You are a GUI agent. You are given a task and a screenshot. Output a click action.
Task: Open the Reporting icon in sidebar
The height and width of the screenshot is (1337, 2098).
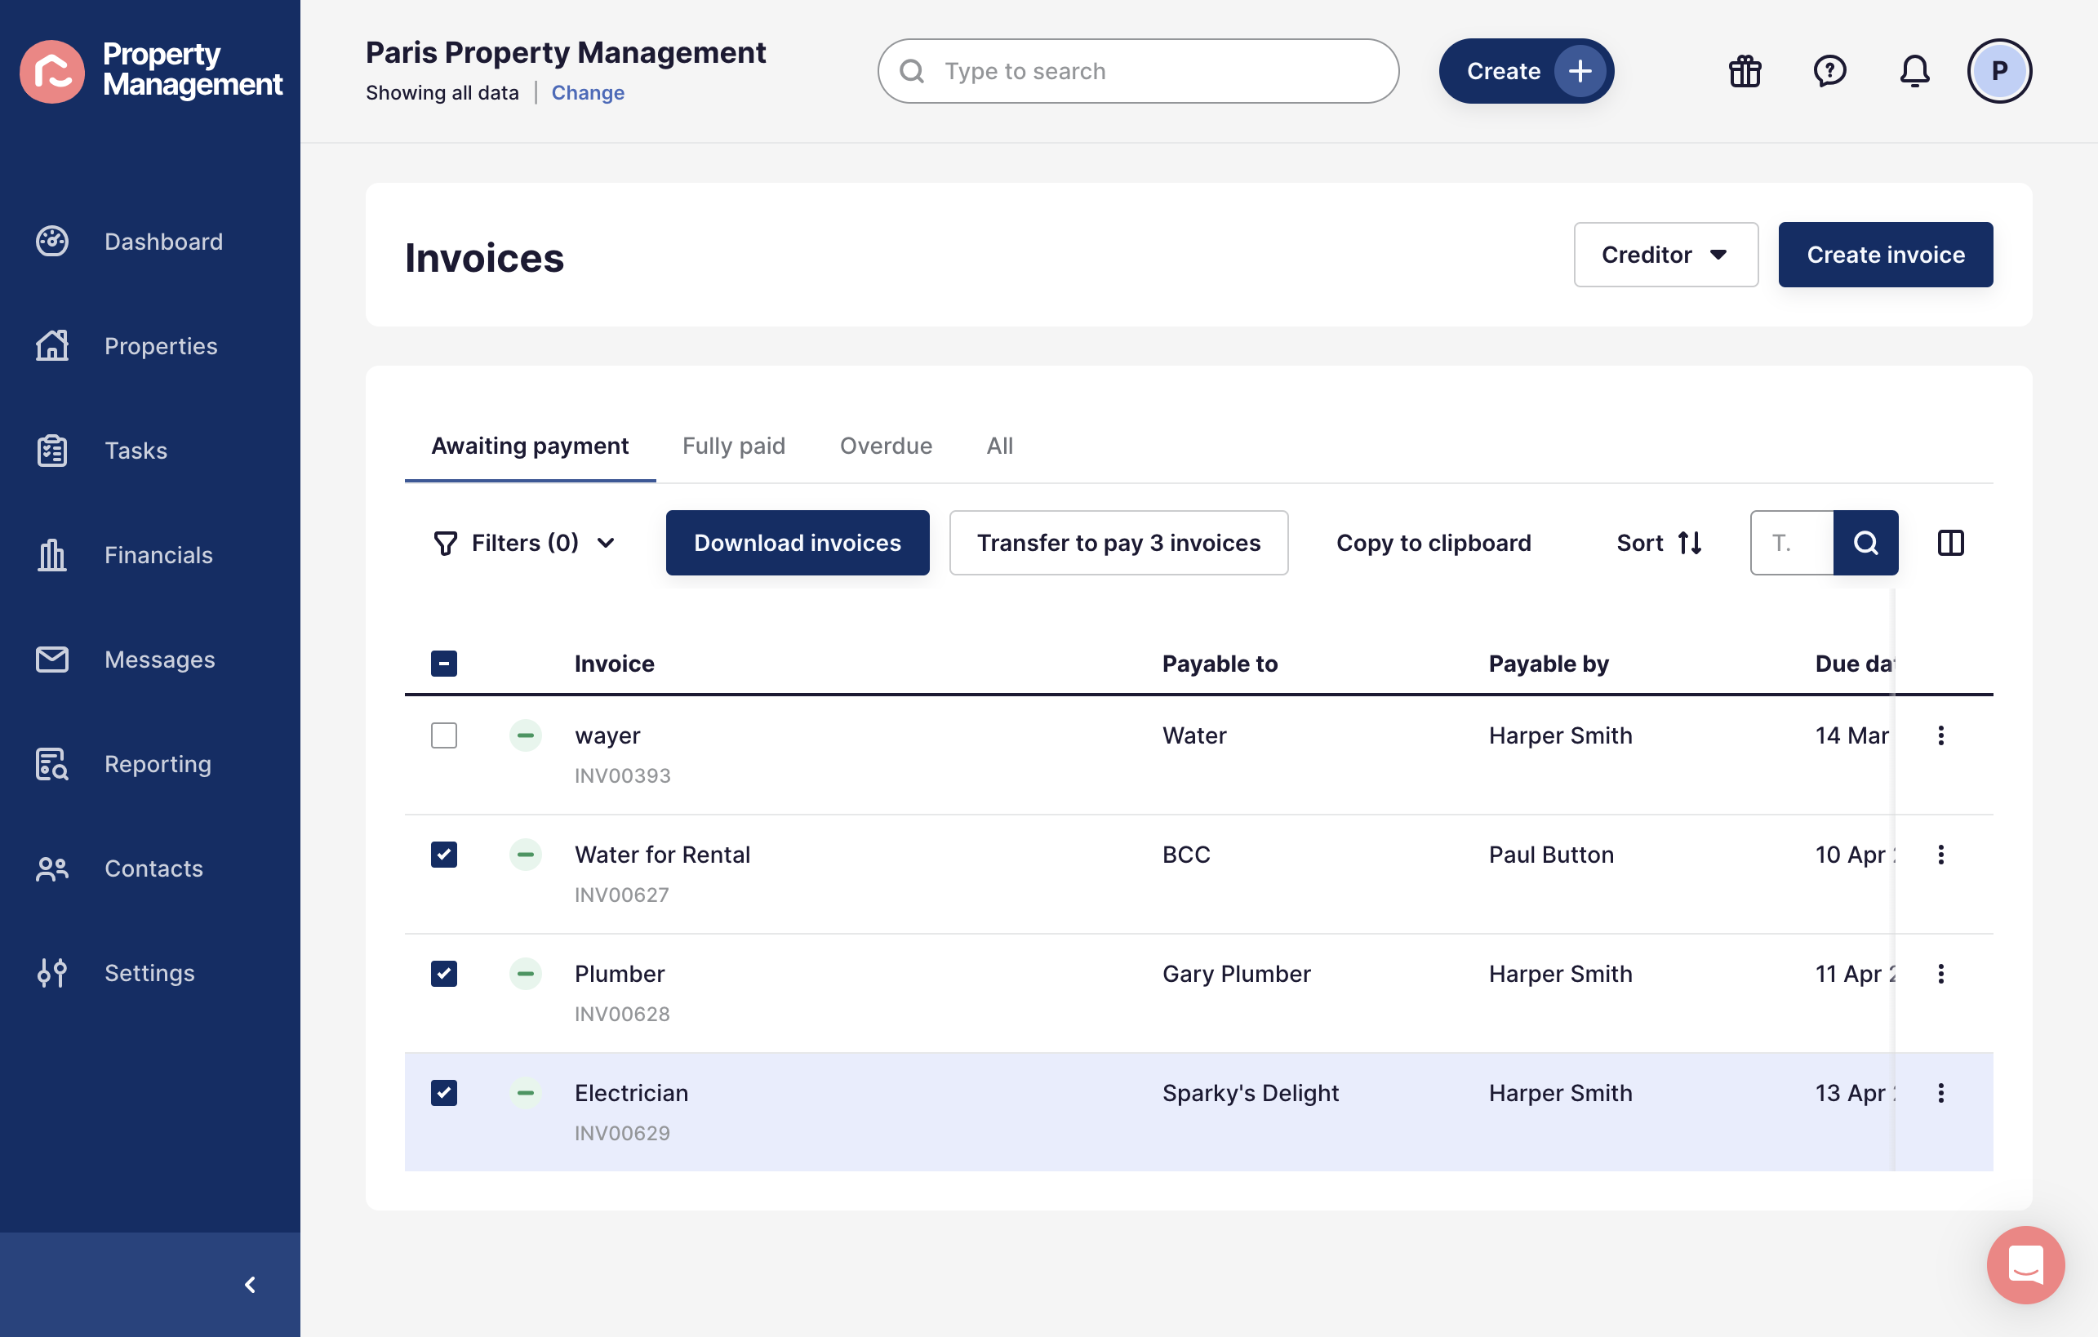52,764
